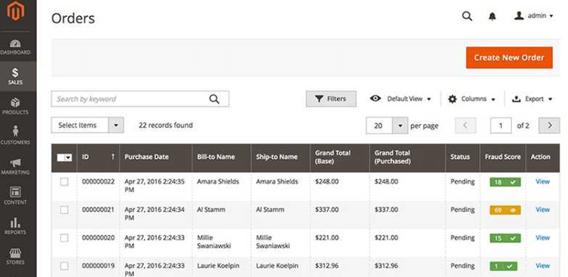Open View link for Amara Shields order

(542, 181)
